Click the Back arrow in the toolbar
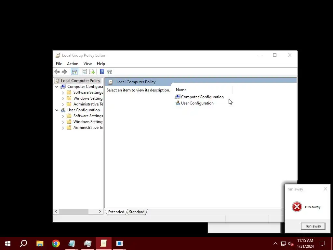 coord(57,72)
